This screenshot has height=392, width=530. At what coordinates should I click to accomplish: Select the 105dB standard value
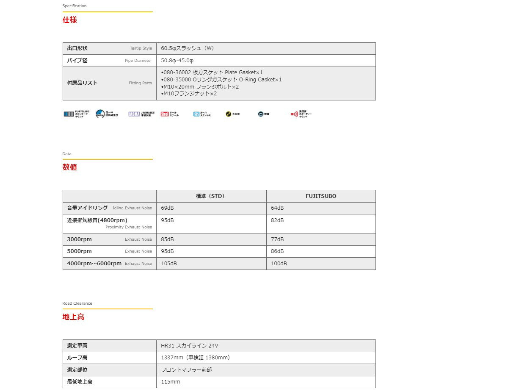click(169, 264)
